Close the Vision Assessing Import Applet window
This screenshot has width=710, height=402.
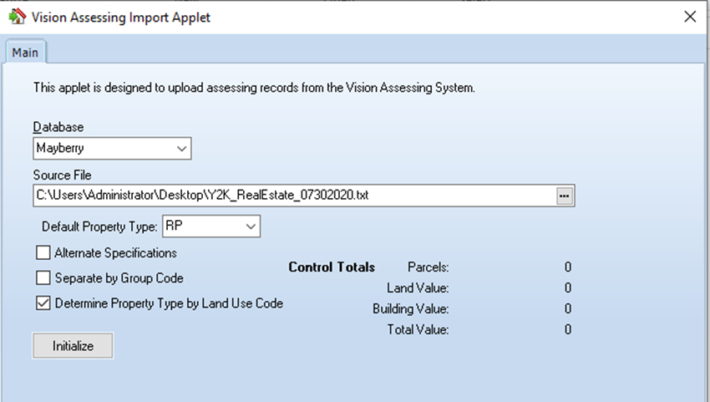pyautogui.click(x=690, y=17)
